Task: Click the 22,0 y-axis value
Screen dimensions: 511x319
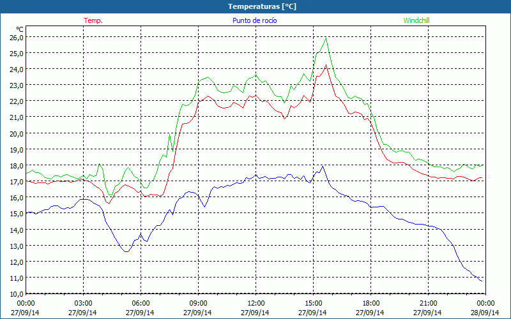Action: click(x=17, y=101)
